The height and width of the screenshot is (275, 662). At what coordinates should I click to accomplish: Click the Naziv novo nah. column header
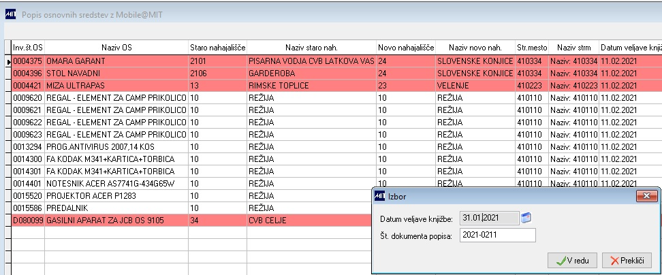coord(475,47)
